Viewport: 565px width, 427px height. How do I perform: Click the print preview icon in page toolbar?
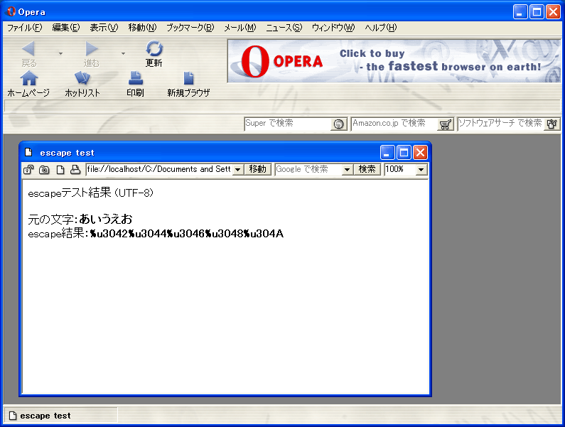[x=75, y=169]
